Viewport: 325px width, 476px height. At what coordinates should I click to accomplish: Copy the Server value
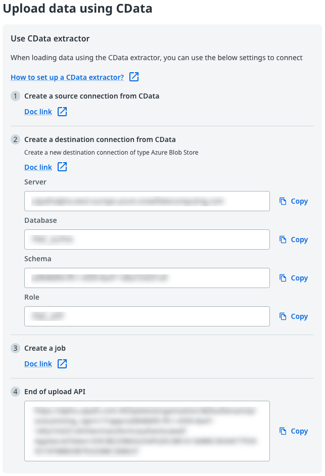click(x=293, y=201)
